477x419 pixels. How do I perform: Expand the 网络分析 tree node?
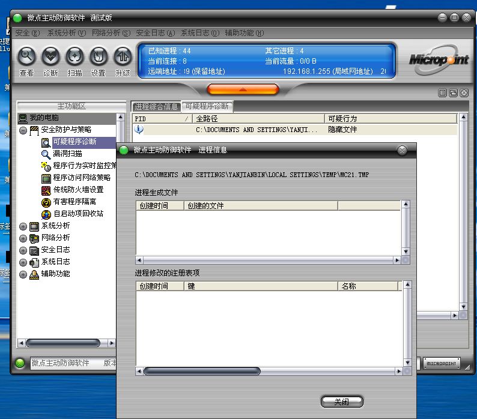pyautogui.click(x=23, y=238)
